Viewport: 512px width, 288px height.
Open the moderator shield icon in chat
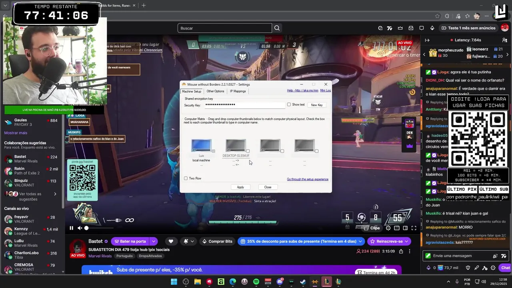468,268
